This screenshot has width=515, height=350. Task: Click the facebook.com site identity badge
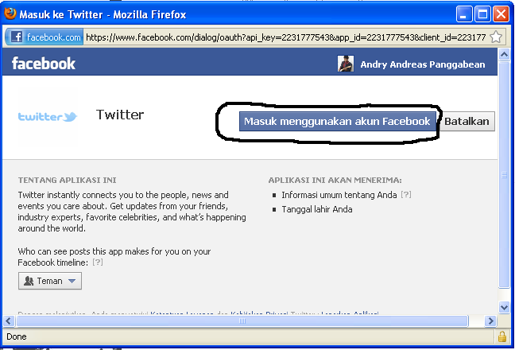45,37
